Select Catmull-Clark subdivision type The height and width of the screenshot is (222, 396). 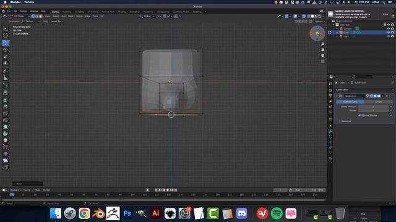point(350,101)
